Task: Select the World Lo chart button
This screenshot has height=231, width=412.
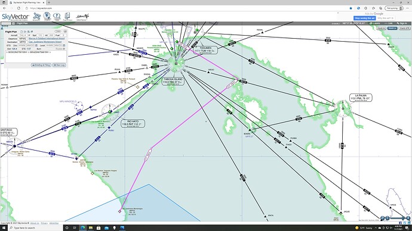Action: point(392,28)
